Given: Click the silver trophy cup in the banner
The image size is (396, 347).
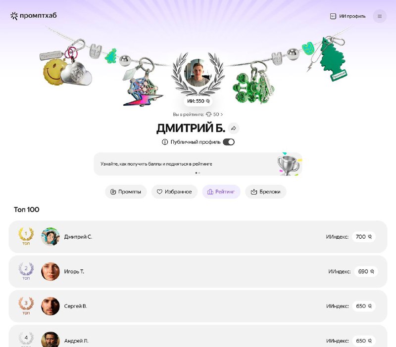Looking at the screenshot, I should (288, 165).
